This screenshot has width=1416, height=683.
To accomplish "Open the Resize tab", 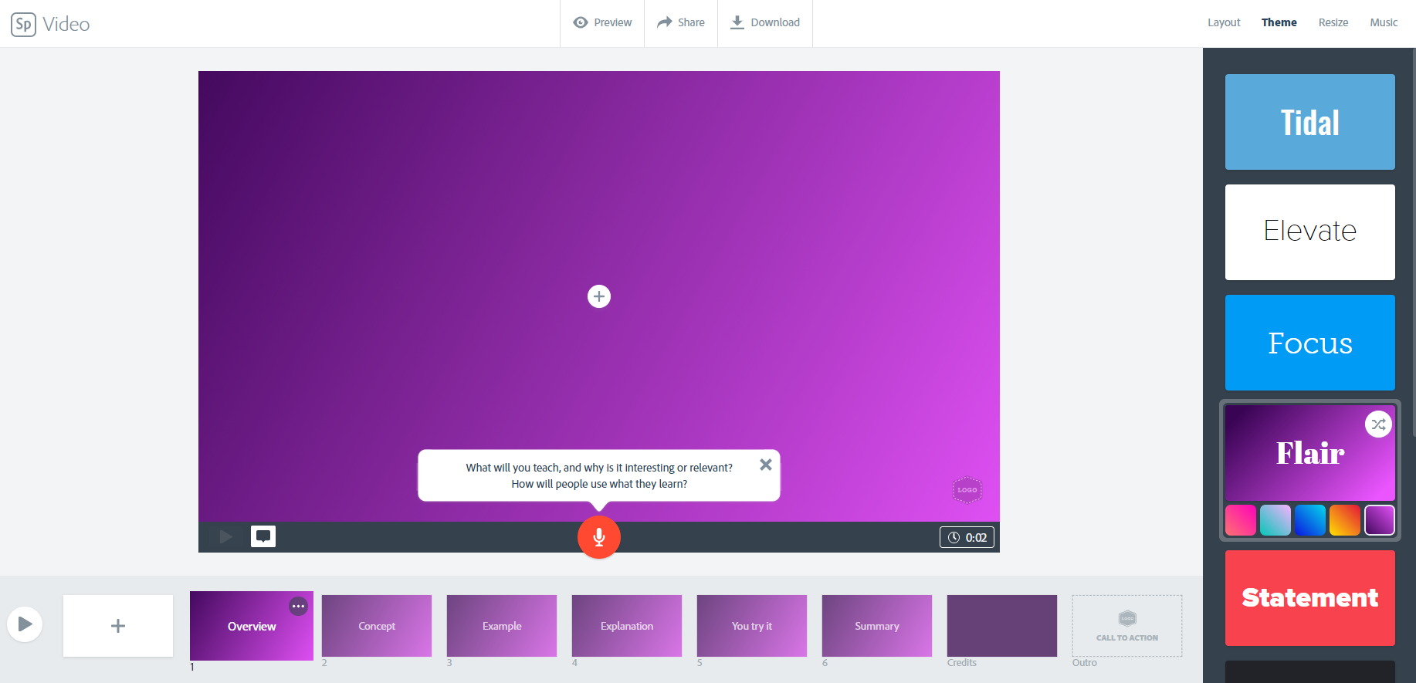I will [x=1333, y=22].
